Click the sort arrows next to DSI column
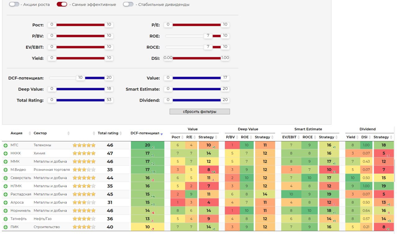The image size is (397, 234). click(370, 137)
